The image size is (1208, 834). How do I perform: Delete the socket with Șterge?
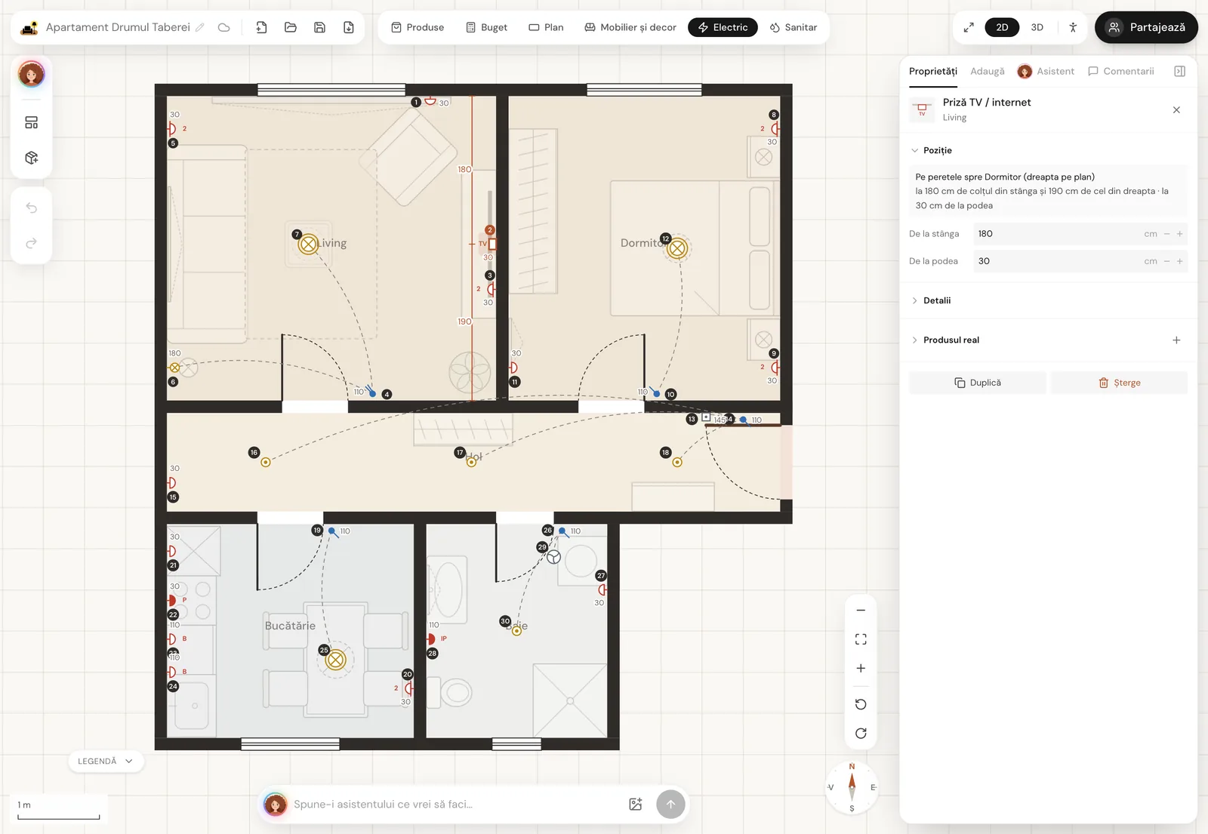pyautogui.click(x=1119, y=383)
